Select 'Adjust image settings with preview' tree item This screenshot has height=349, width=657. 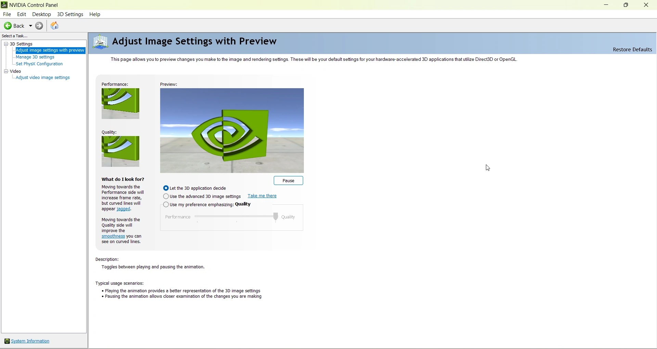pyautogui.click(x=50, y=51)
